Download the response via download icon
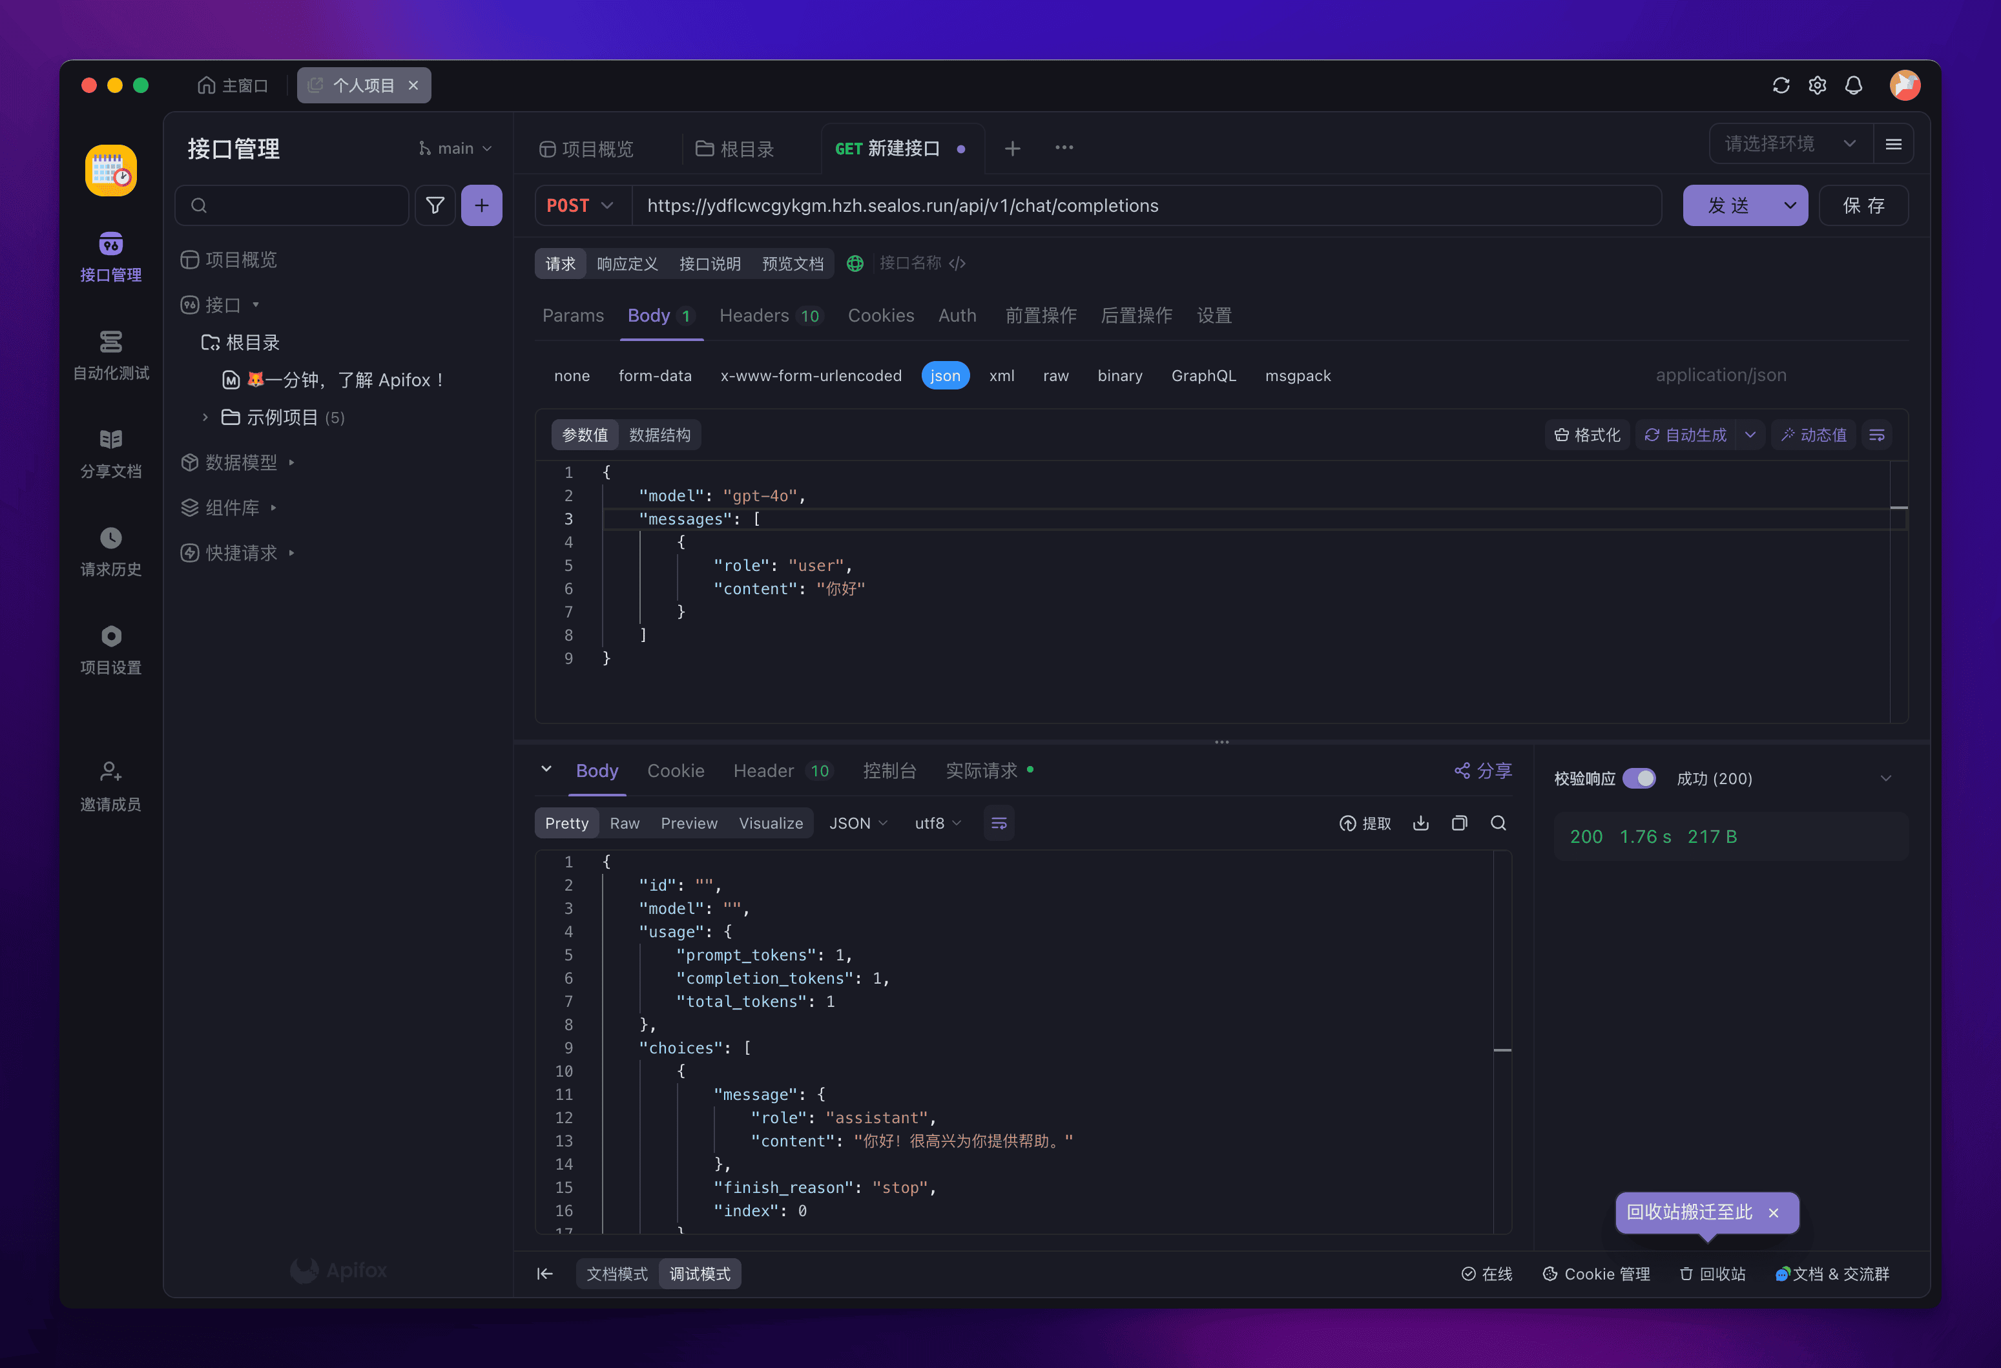Viewport: 2001px width, 1368px height. [x=1421, y=823]
